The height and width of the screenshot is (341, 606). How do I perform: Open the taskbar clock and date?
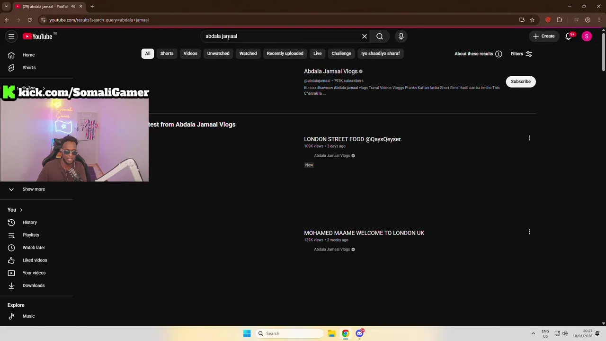pyautogui.click(x=582, y=333)
